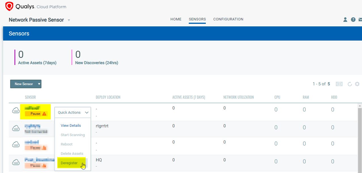Image resolution: width=362 pixels, height=173 pixels.
Task: Click the rtgrrtrt sensor's cloud icon
Action: pyautogui.click(x=16, y=128)
